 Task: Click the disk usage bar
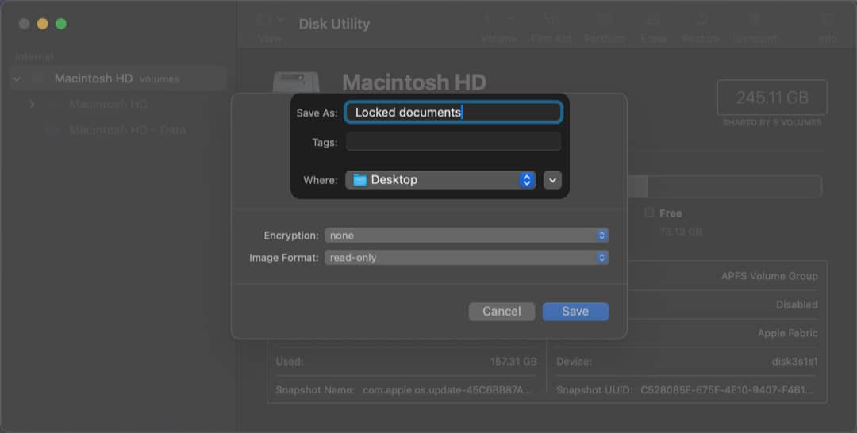coord(724,186)
